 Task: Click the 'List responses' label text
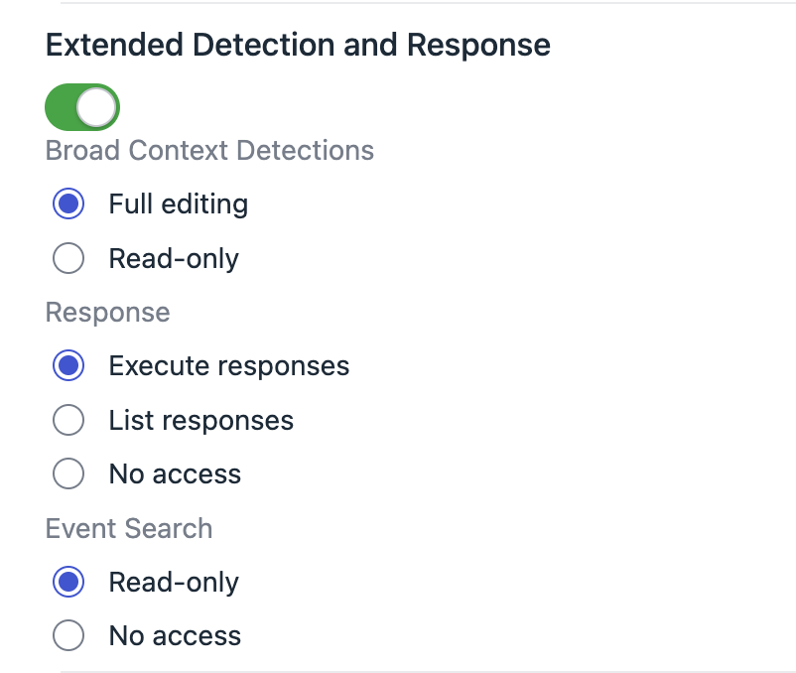coord(201,421)
